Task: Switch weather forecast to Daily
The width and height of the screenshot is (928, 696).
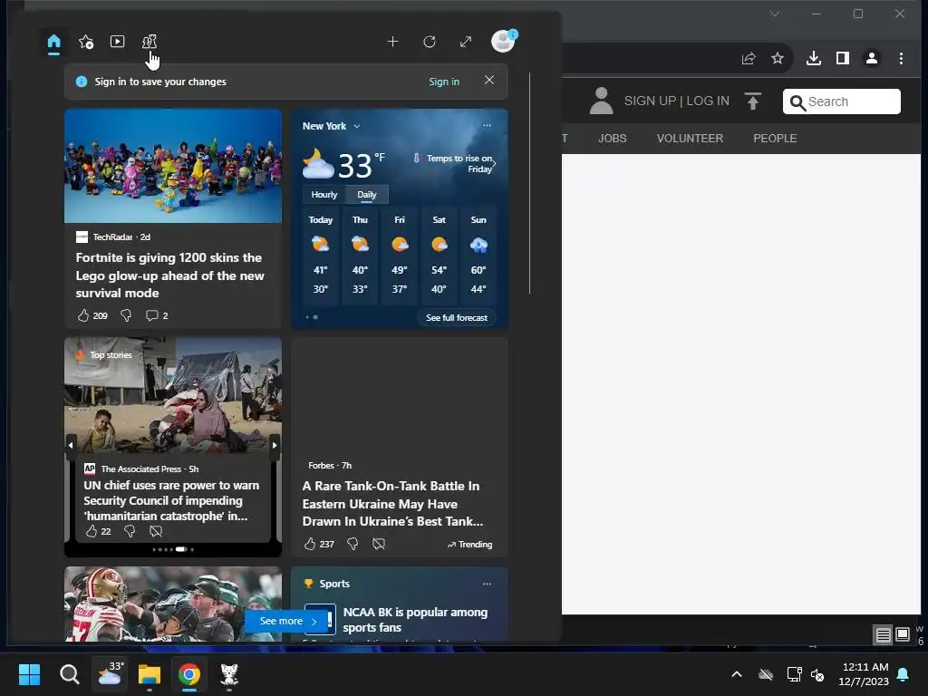Action: (367, 195)
